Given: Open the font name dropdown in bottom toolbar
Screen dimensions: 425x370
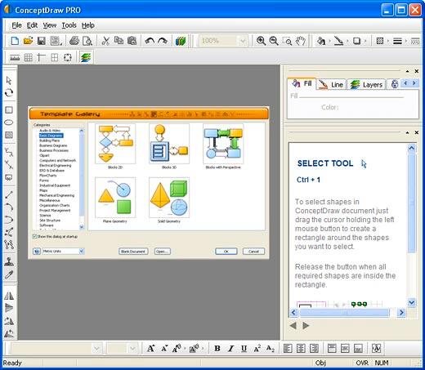Looking at the screenshot, I should point(96,349).
